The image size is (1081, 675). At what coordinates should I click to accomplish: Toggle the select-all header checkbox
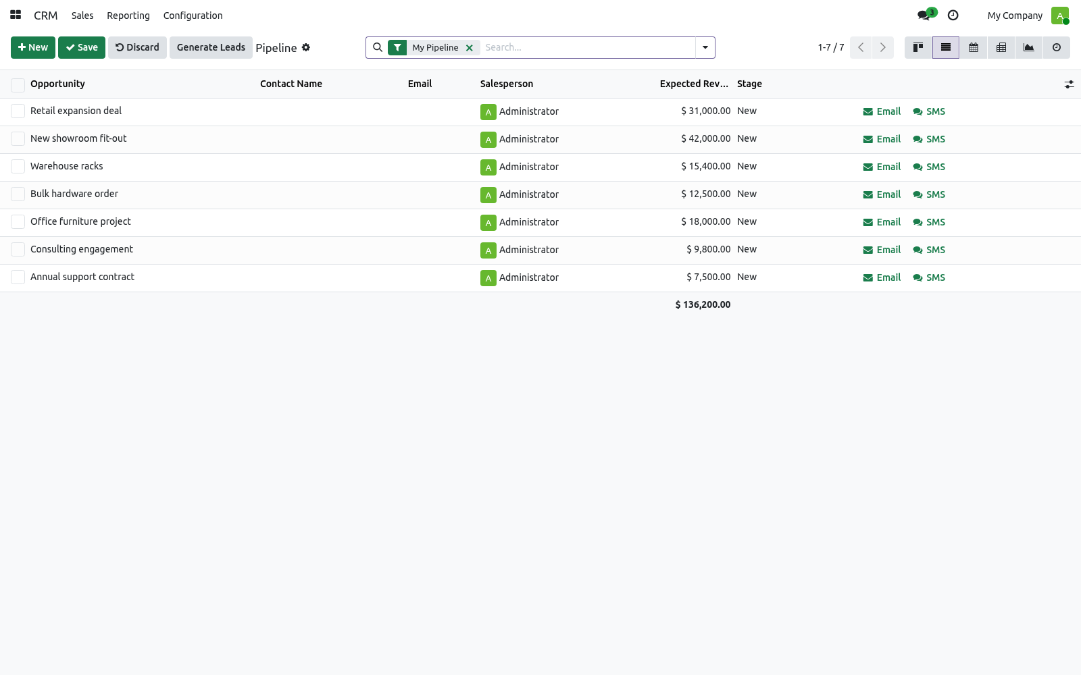click(18, 84)
